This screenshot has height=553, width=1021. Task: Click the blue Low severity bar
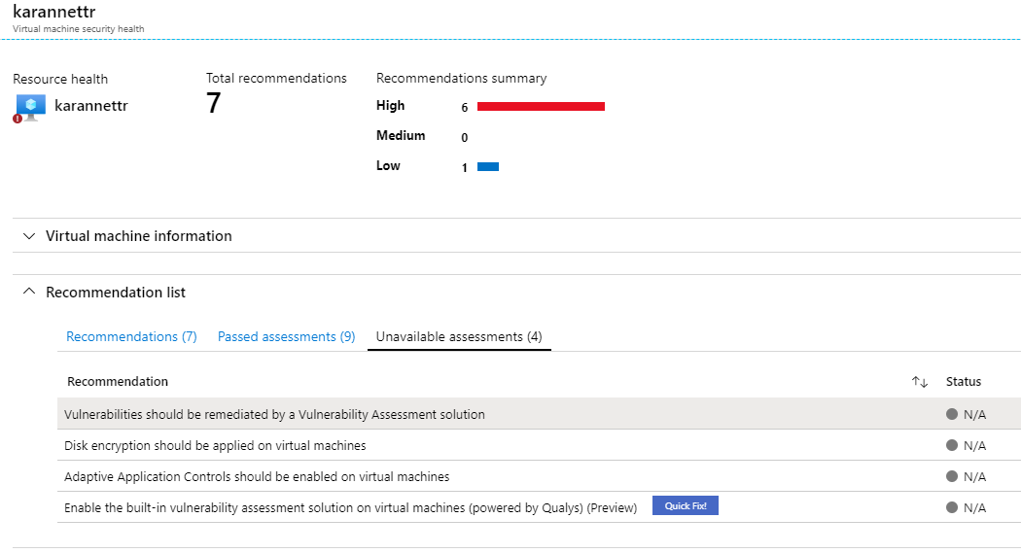click(x=488, y=167)
